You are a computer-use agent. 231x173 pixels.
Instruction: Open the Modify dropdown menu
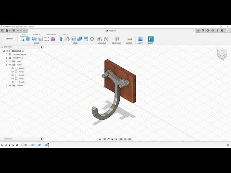point(76,43)
